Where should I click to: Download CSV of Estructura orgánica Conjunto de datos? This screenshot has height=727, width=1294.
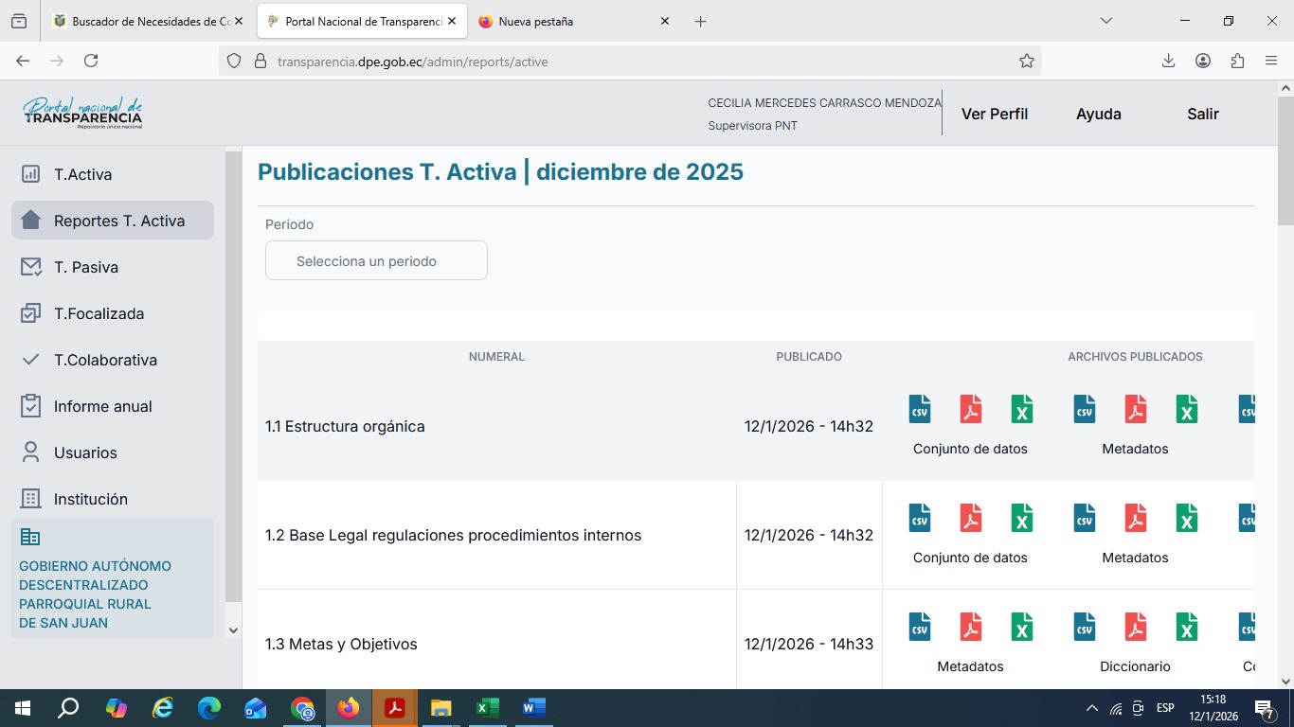click(x=919, y=409)
